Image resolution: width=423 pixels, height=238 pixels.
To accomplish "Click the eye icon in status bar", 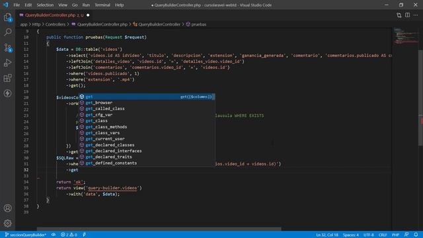I will point(54,235).
